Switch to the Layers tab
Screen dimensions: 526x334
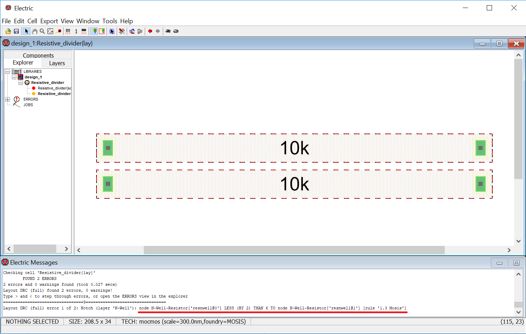click(57, 63)
